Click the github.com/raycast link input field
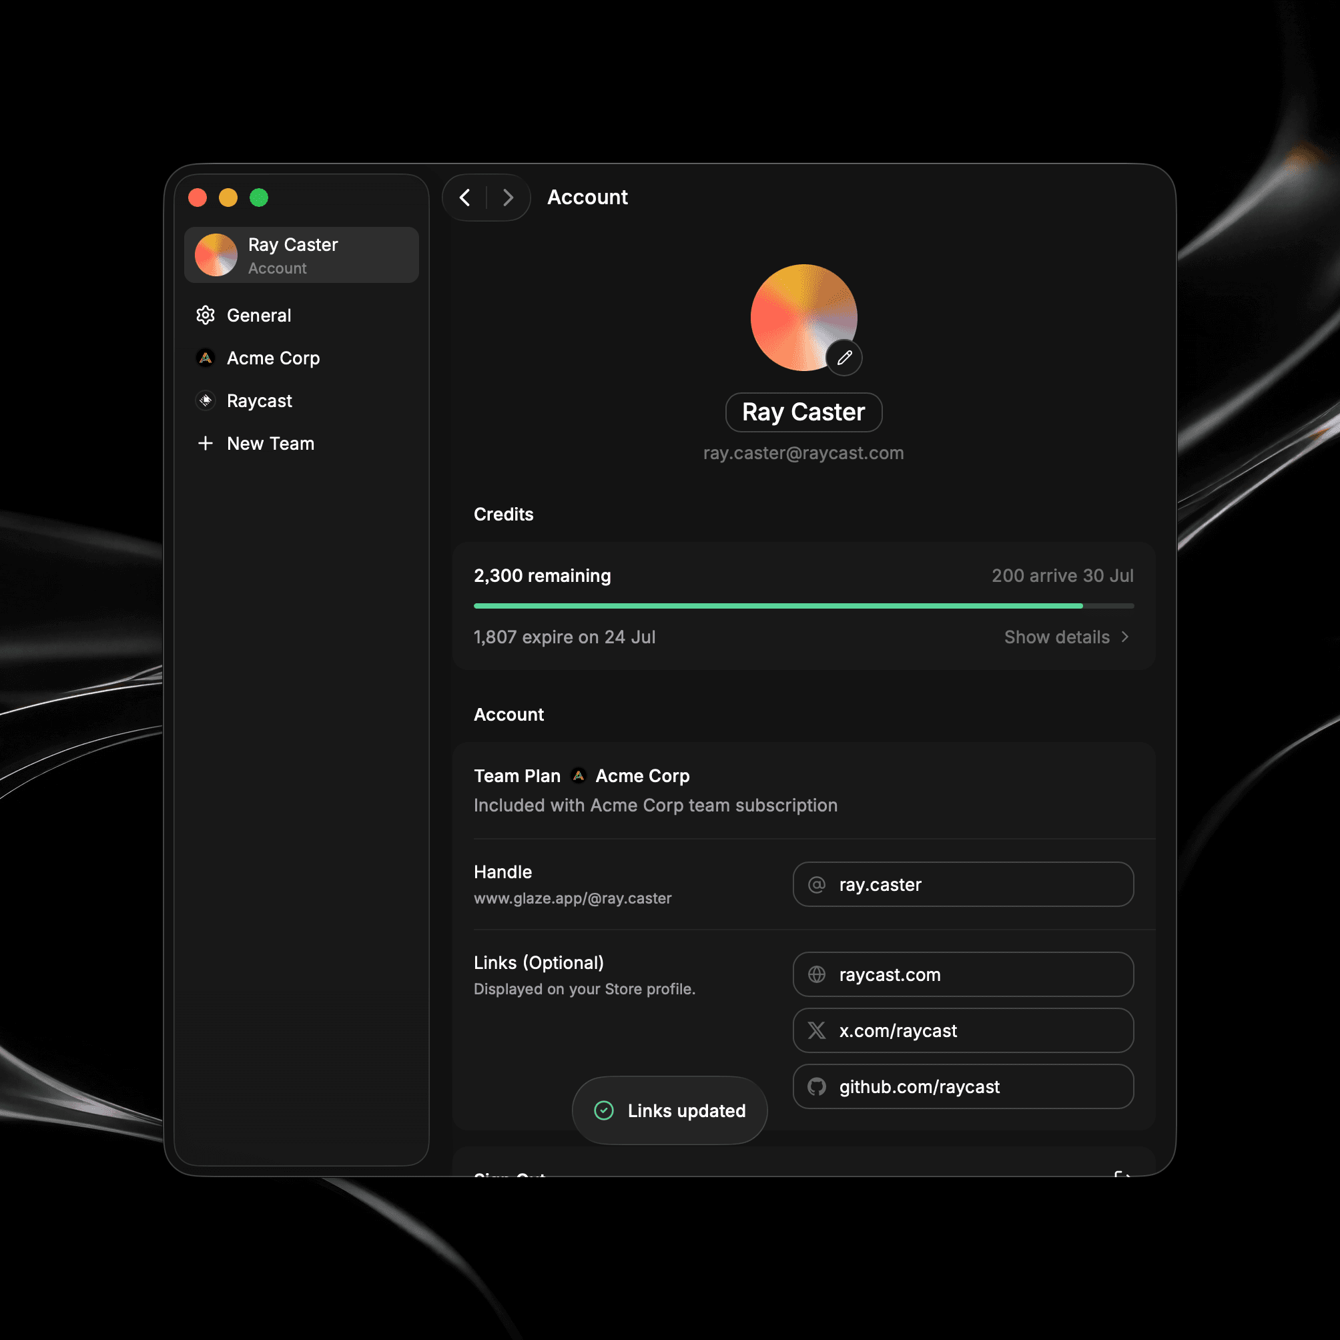This screenshot has height=1340, width=1340. 964,1087
